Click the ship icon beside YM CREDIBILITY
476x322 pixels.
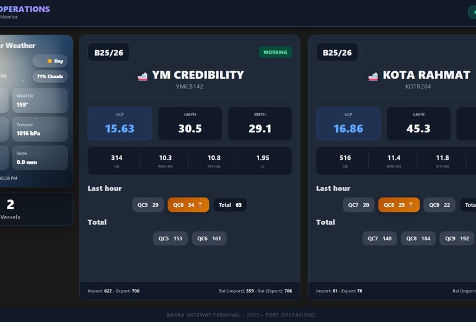143,77
